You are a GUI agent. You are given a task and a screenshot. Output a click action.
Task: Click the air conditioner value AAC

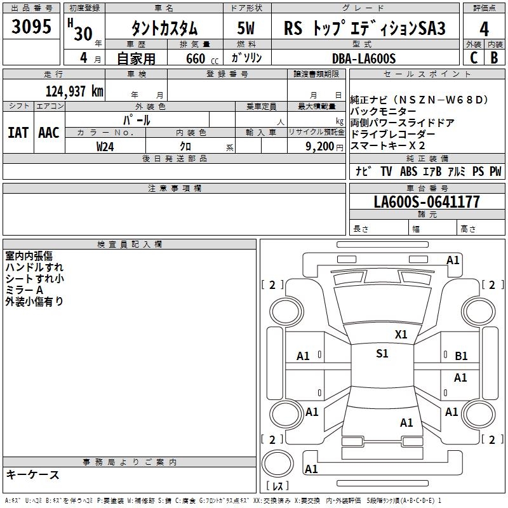(49, 133)
